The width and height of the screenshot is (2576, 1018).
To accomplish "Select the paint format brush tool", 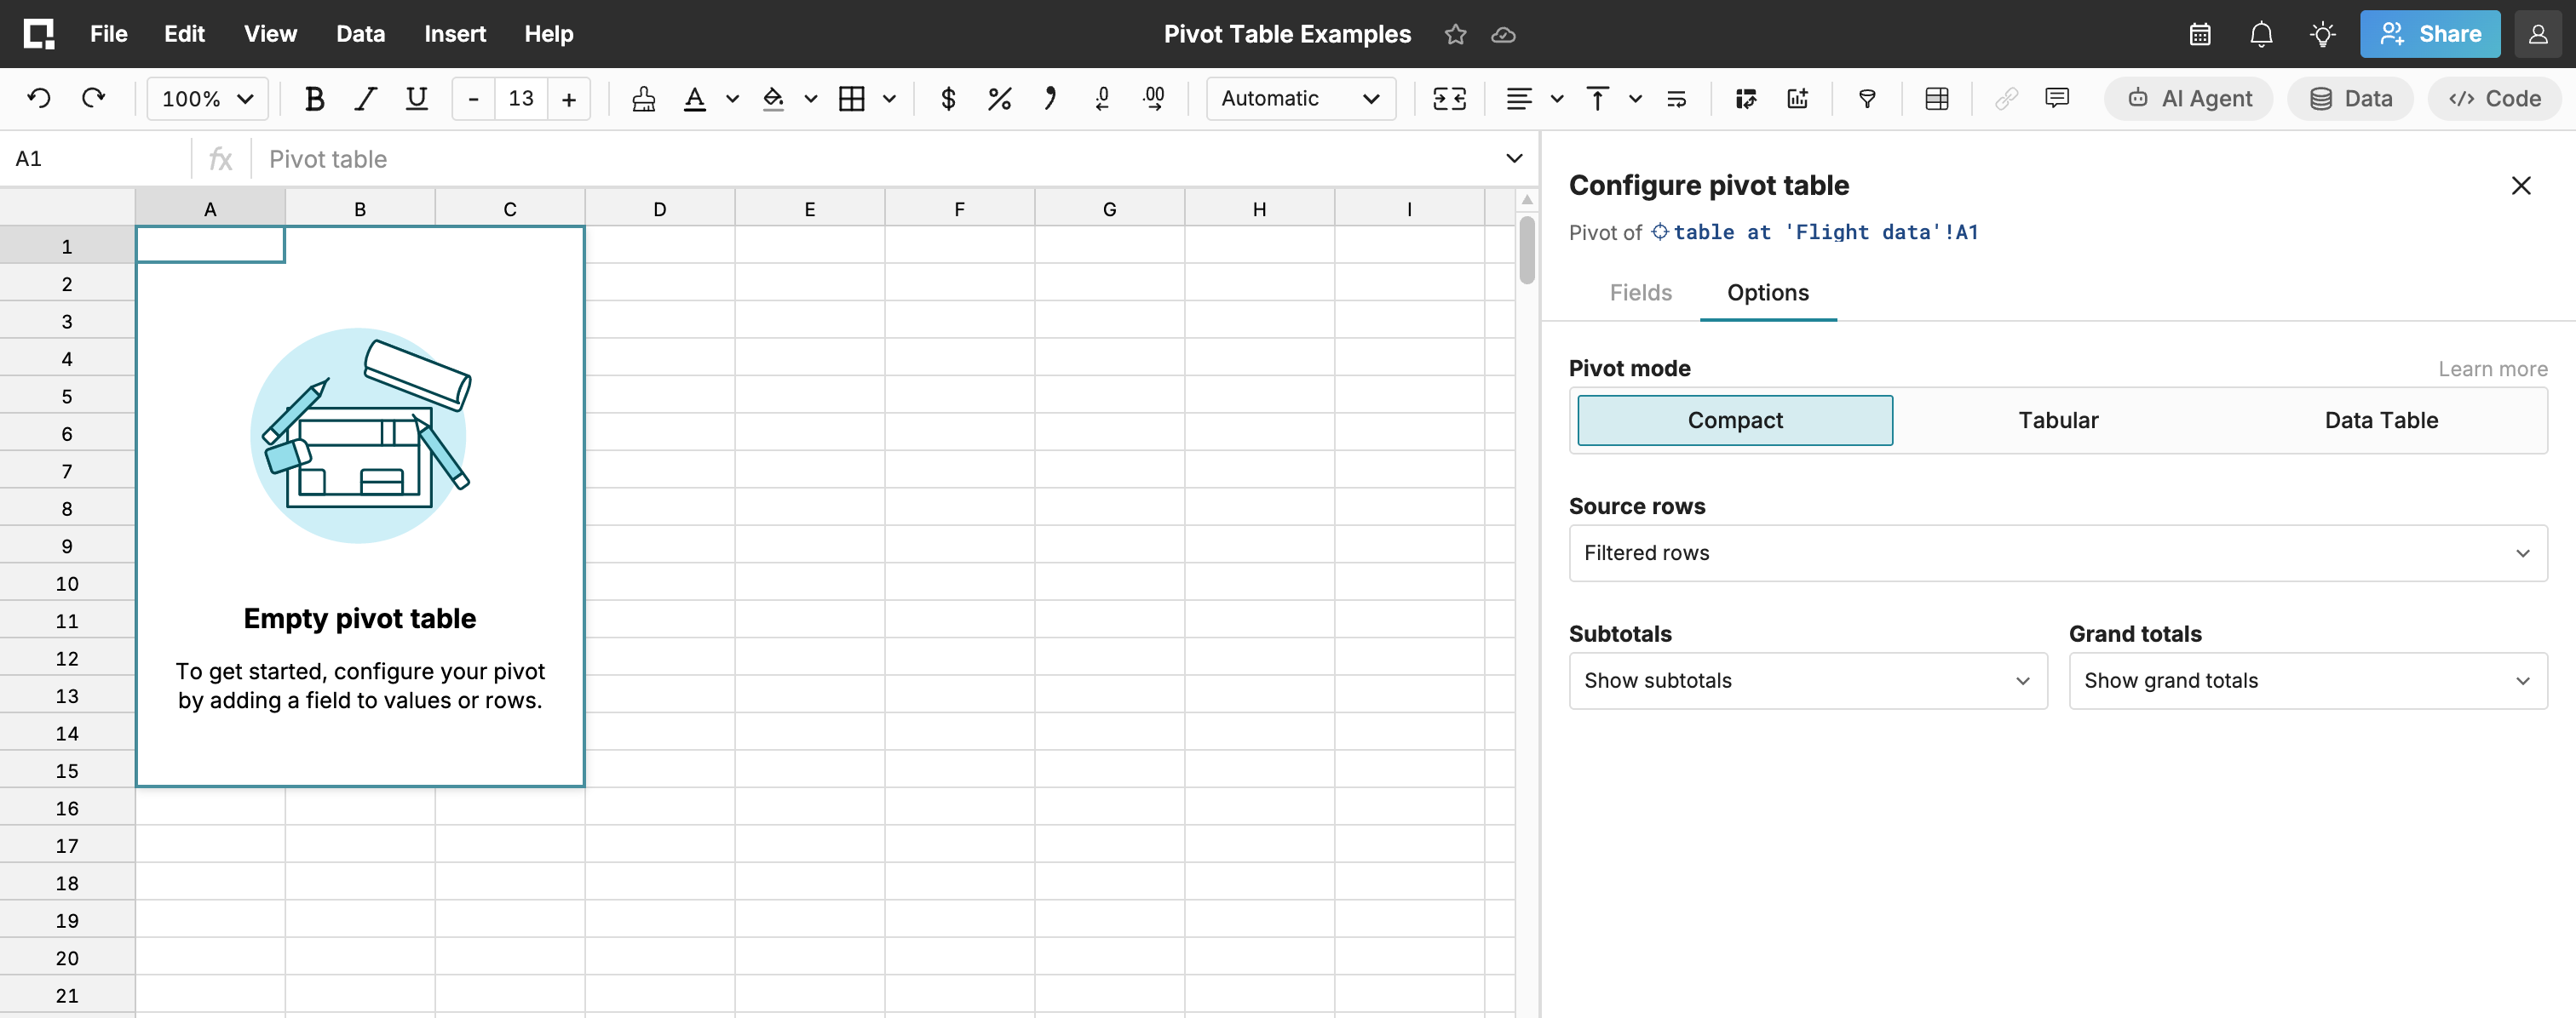I will point(644,98).
